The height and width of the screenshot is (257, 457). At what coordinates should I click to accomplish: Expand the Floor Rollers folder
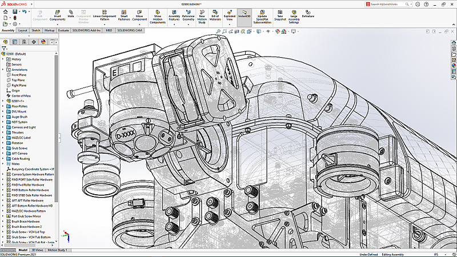click(x=3, y=106)
